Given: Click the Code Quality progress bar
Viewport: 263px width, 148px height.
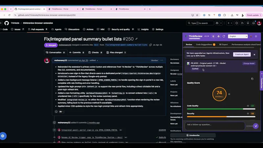Looking at the screenshot, I should (x=221, y=109).
